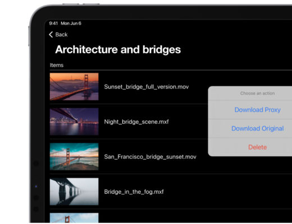Tap the Items section header

click(x=57, y=65)
